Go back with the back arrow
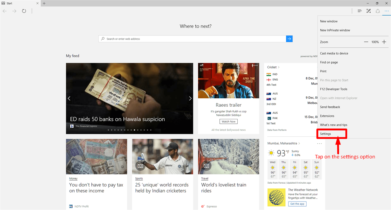The height and width of the screenshot is (210, 391). (5, 11)
